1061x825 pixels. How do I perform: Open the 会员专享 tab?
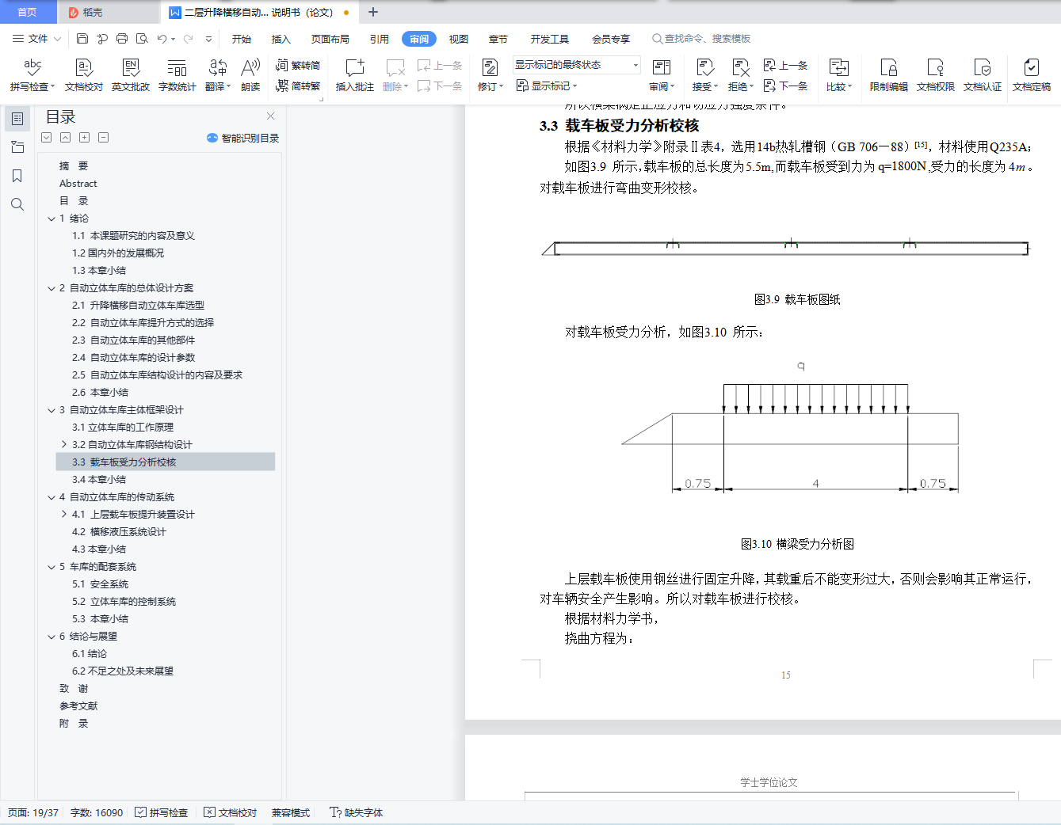[x=611, y=39]
